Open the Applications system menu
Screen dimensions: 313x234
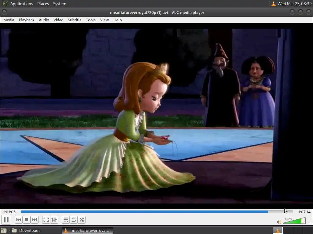tap(22, 4)
